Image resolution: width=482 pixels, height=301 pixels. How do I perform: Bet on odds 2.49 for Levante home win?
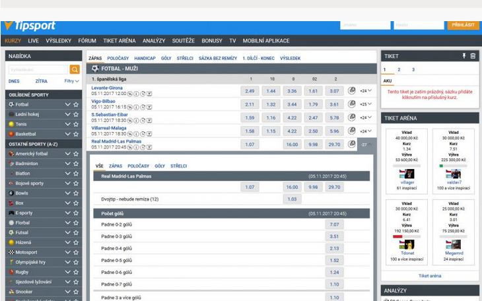pos(250,91)
